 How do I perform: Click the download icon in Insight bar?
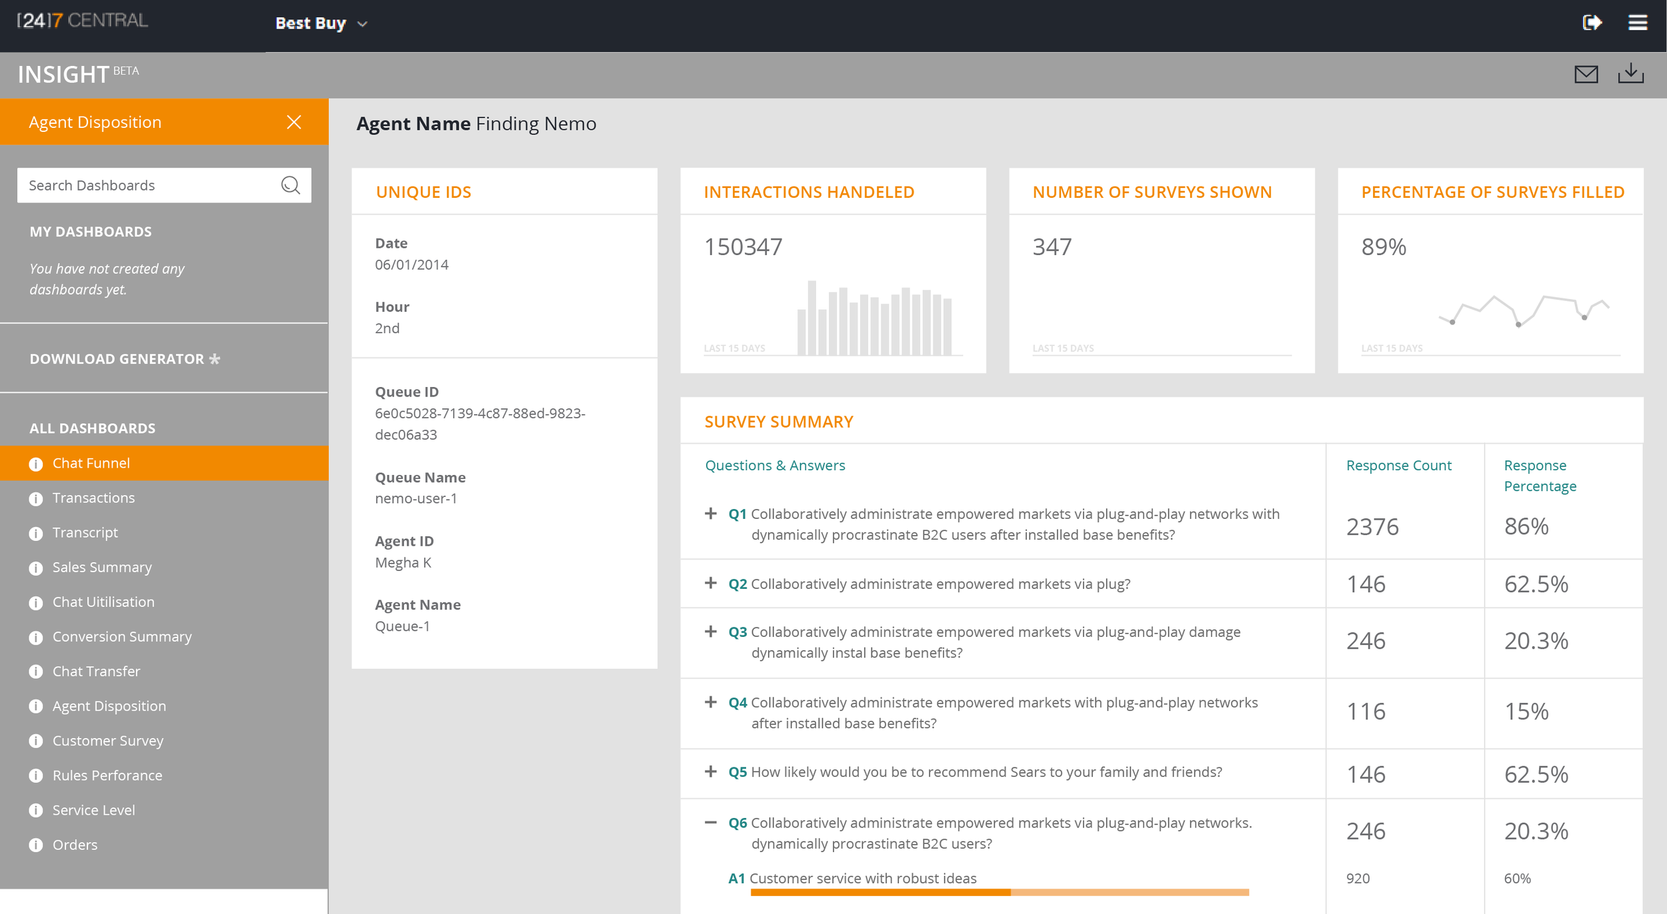pos(1630,73)
